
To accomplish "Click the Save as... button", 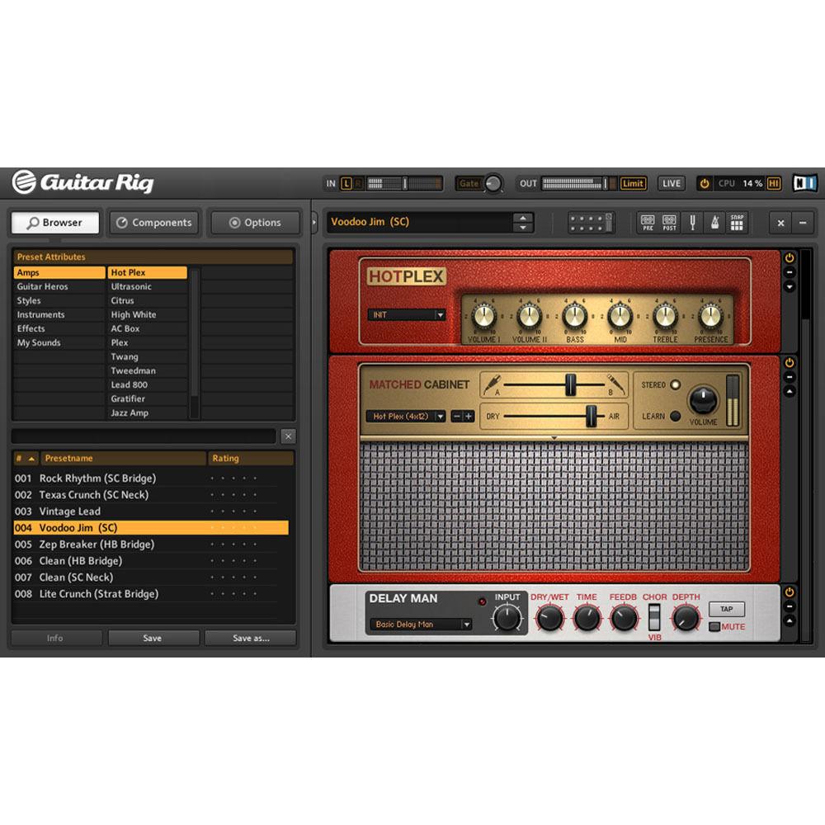I will (x=250, y=638).
